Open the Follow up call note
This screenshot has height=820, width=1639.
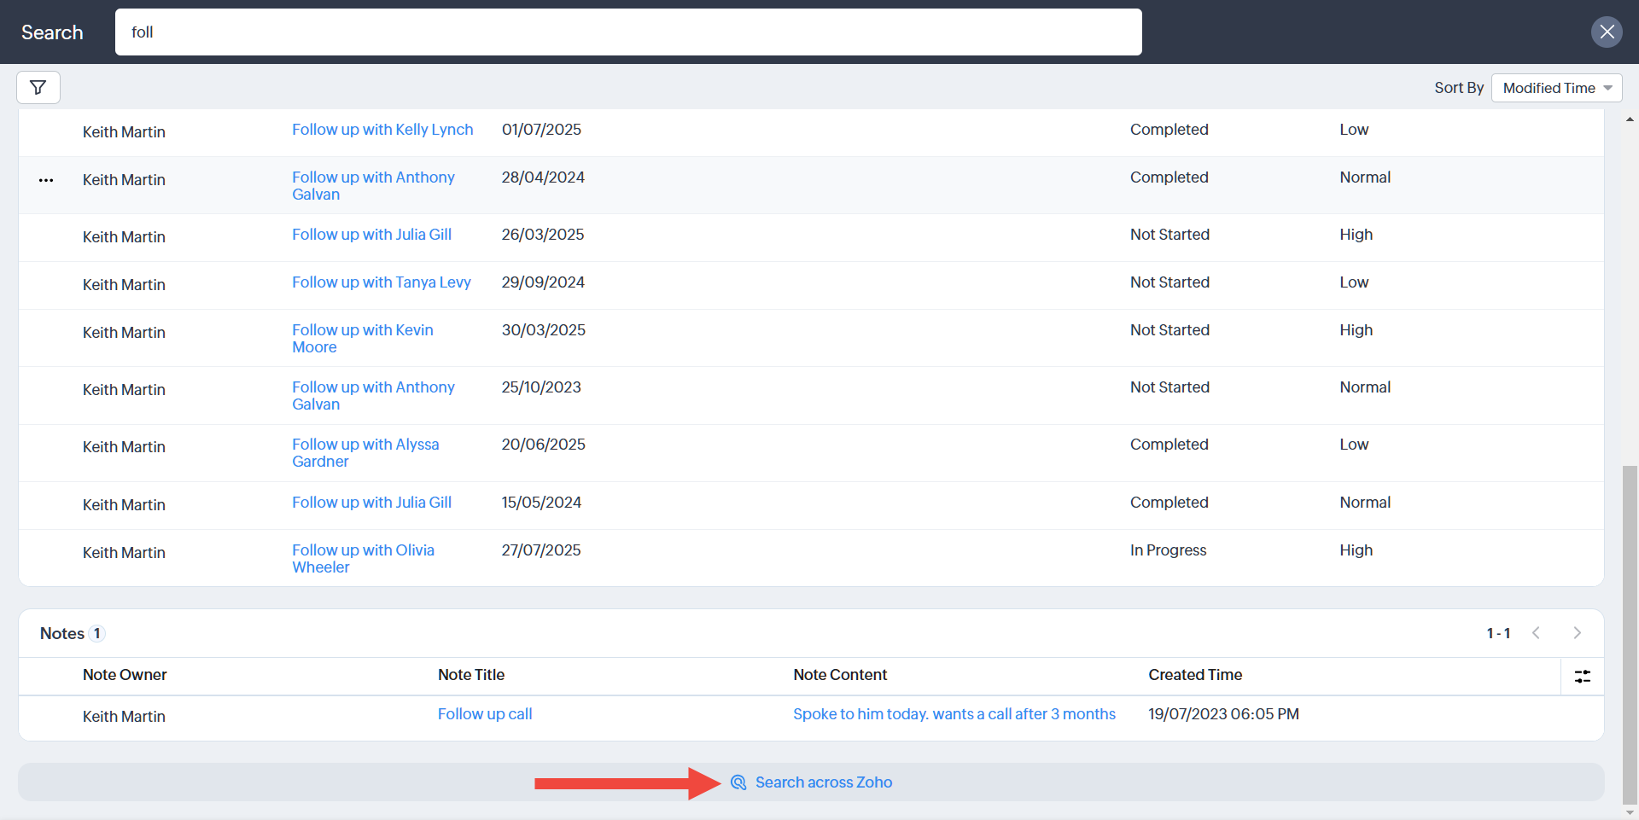[484, 714]
